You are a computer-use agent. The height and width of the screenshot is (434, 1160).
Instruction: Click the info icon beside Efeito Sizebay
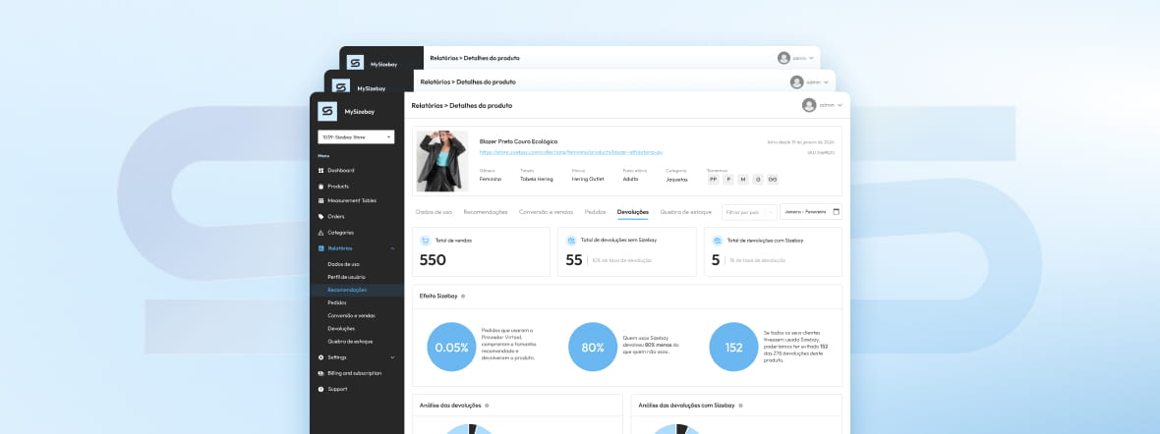click(463, 296)
